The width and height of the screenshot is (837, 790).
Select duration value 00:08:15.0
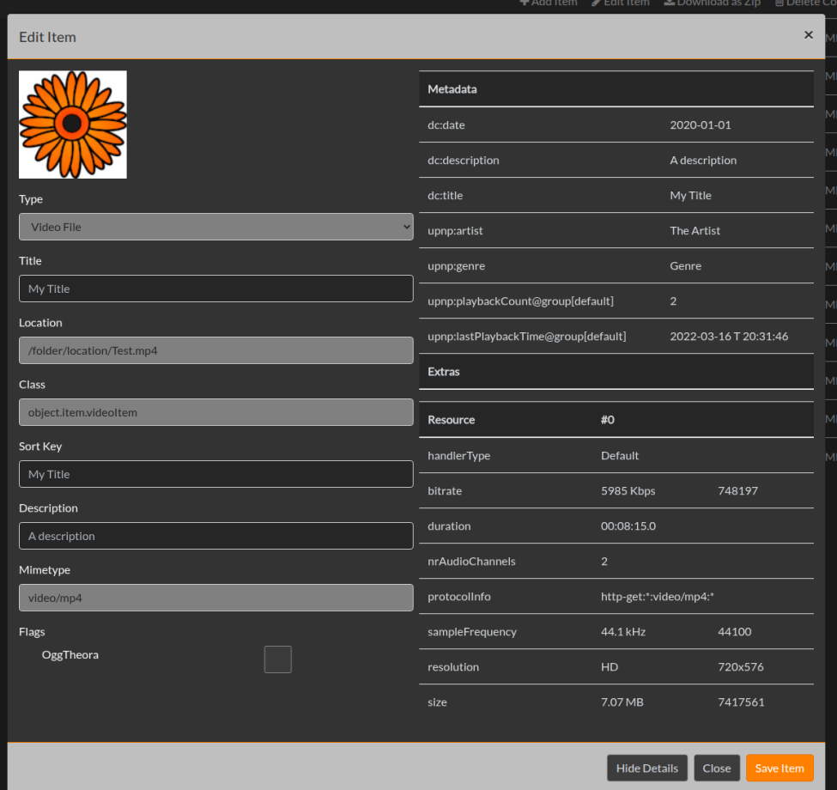click(x=628, y=526)
